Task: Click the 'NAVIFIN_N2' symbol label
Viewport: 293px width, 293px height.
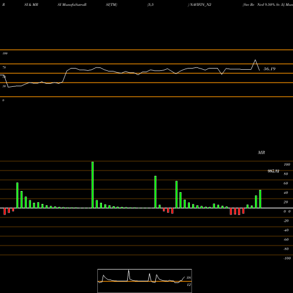Action: click(200, 5)
